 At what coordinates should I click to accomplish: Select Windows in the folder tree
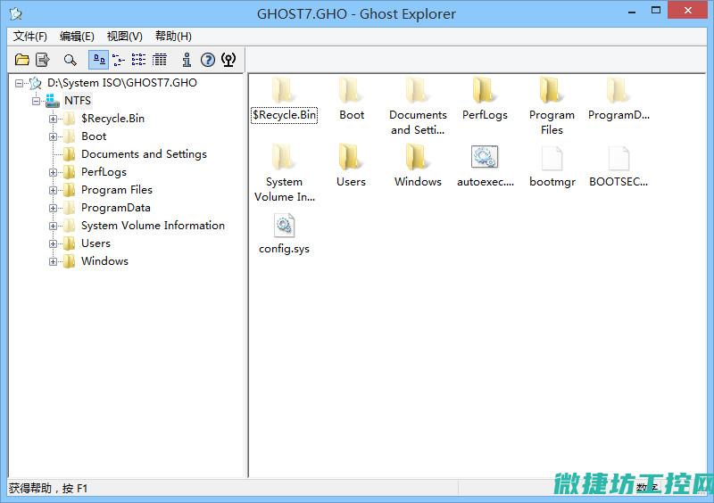tap(104, 260)
